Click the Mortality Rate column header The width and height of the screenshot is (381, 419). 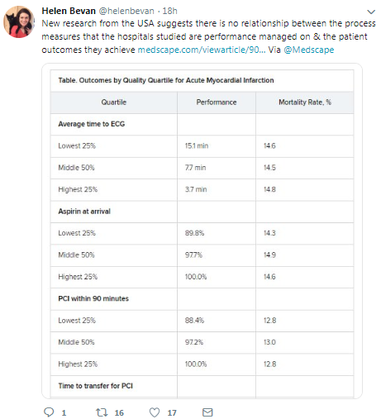305,102
